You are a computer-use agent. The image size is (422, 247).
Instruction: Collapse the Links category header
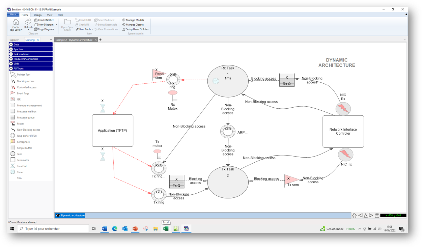30,63
